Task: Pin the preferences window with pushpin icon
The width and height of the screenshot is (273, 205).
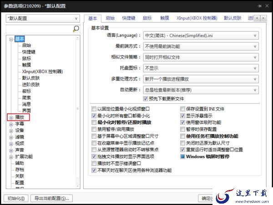Action: tap(259, 6)
